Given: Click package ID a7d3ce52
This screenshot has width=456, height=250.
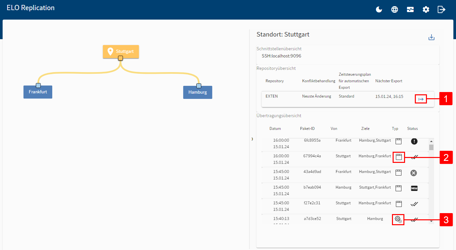Looking at the screenshot, I should (312, 219).
